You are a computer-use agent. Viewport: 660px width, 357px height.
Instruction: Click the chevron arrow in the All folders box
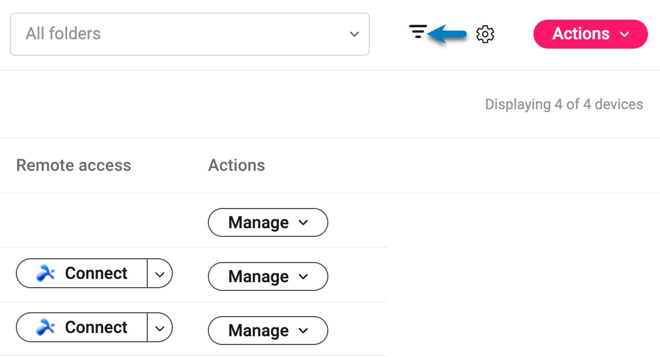click(354, 34)
